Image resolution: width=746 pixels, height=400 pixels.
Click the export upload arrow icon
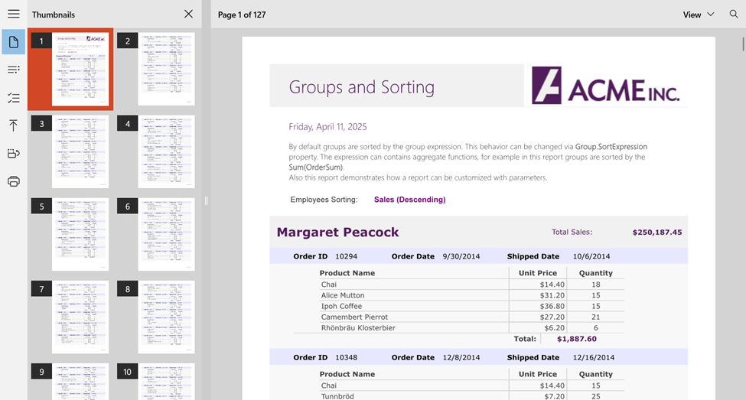13,125
